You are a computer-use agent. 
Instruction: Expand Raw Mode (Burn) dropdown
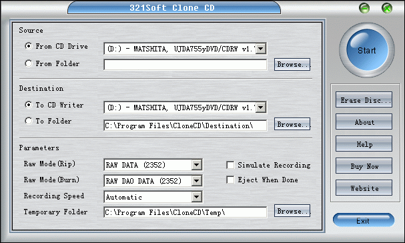[197, 181]
